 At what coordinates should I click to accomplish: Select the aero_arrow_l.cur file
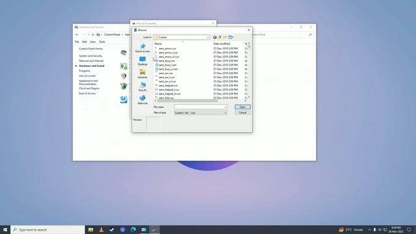[x=168, y=53]
